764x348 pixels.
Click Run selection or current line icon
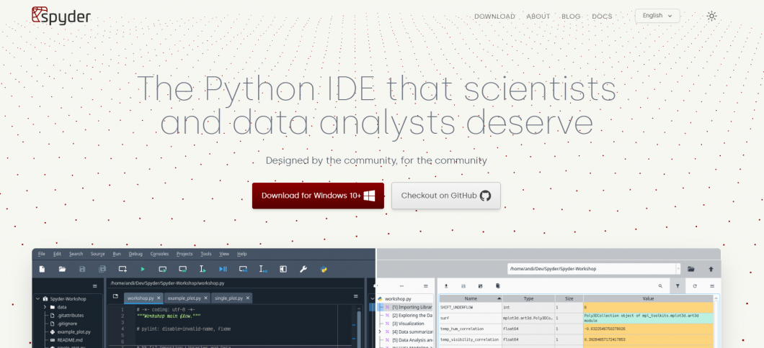pyautogui.click(x=203, y=269)
